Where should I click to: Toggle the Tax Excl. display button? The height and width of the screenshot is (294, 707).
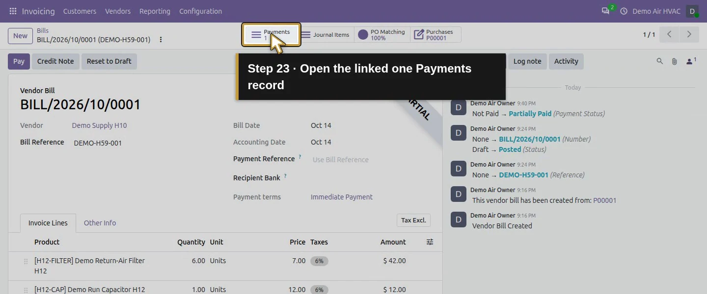tap(413, 220)
